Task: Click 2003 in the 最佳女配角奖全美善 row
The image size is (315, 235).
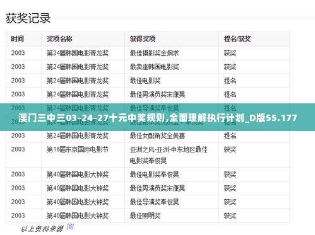Action: click(x=18, y=135)
